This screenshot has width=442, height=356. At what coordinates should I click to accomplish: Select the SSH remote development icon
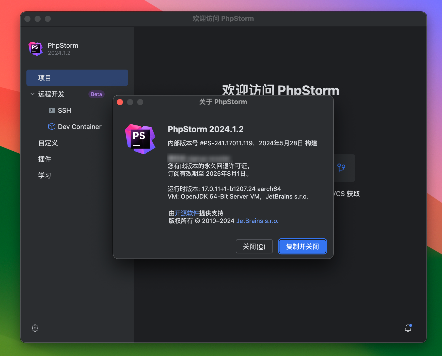point(52,110)
